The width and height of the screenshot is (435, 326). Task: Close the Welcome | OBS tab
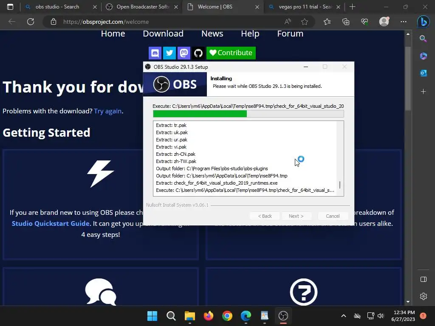coord(257,7)
